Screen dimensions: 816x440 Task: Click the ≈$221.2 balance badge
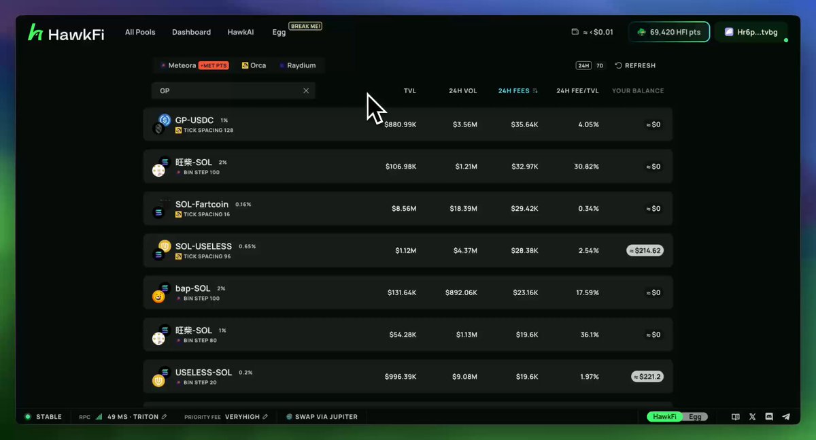coord(647,377)
